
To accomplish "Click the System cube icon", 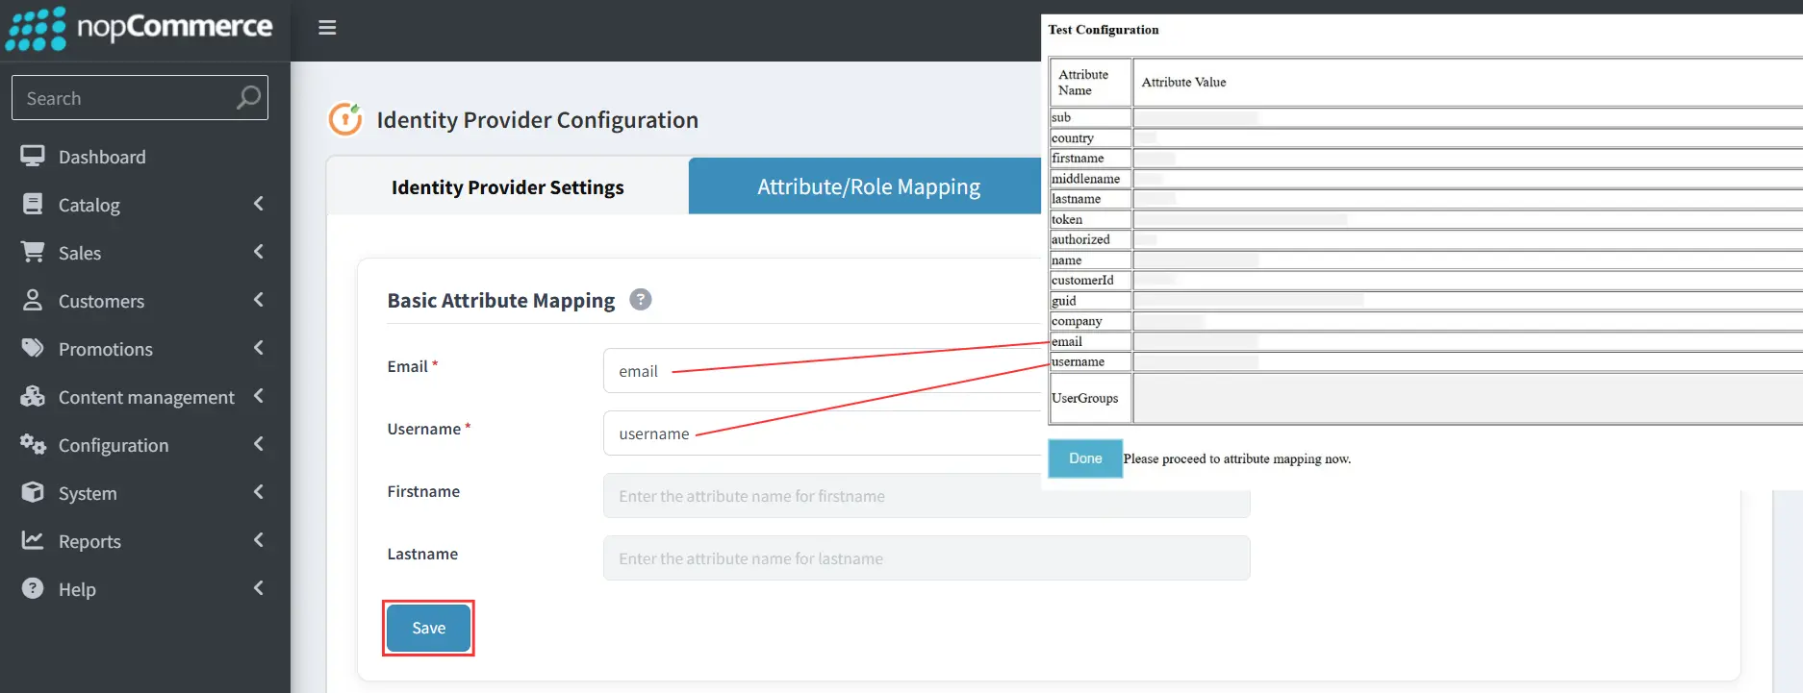I will coord(33,492).
